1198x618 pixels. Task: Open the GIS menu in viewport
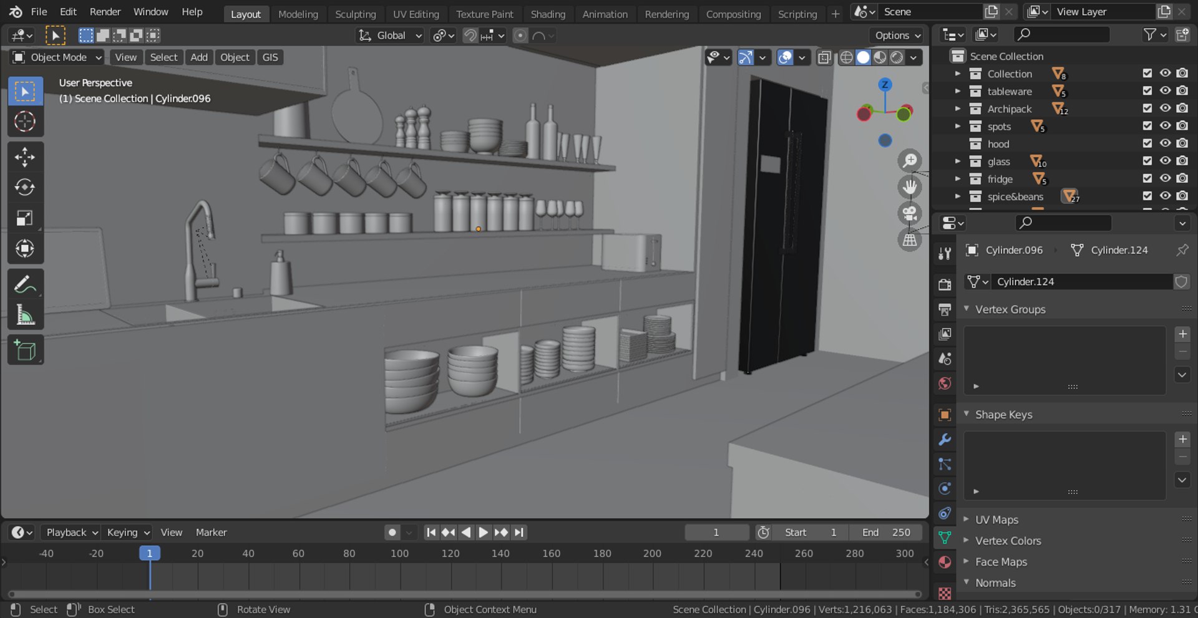pyautogui.click(x=270, y=57)
